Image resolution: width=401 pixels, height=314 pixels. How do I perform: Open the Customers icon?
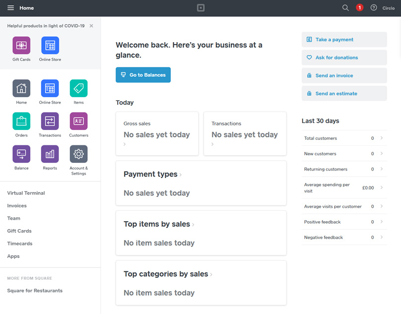tap(78, 121)
